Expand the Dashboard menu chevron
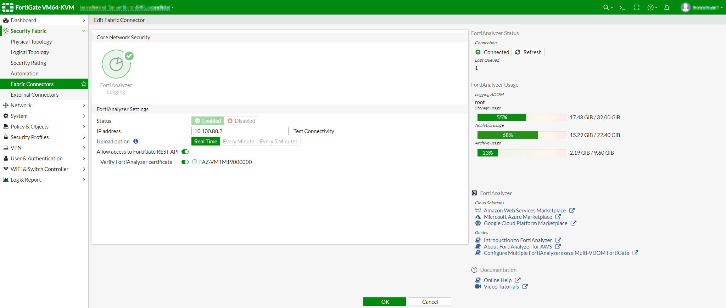Screen dimensions: 726x308 point(84,20)
